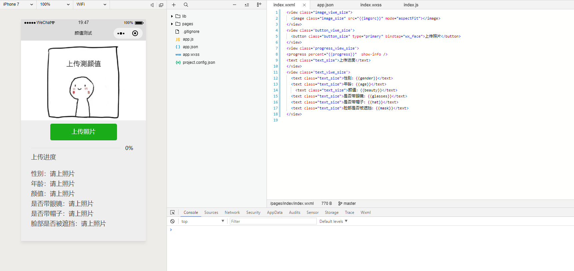Tap the capsule circle button to exit the mini program
This screenshot has width=574, height=271.
(135, 33)
